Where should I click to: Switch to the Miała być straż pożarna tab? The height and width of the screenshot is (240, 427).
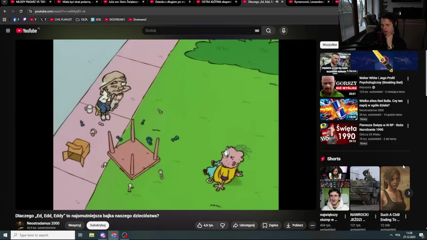click(x=76, y=2)
